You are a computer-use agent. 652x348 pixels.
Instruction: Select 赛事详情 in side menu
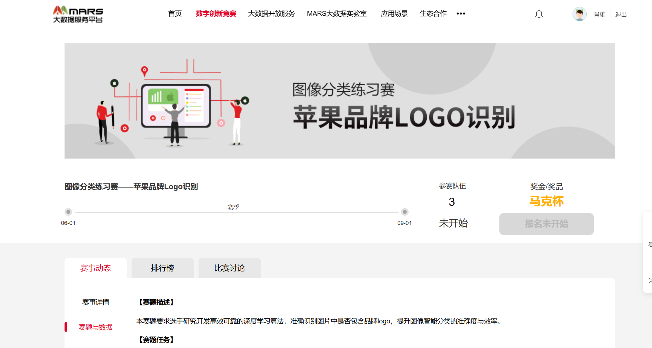(x=95, y=302)
